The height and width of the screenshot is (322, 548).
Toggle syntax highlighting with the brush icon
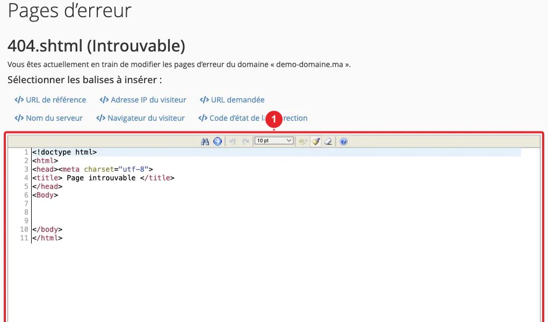(315, 142)
